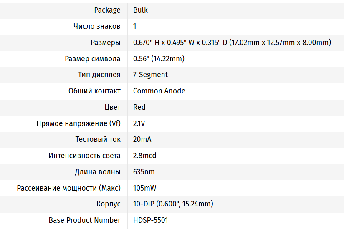Click the "Размеры" label
344x229 pixels.
(x=106, y=43)
